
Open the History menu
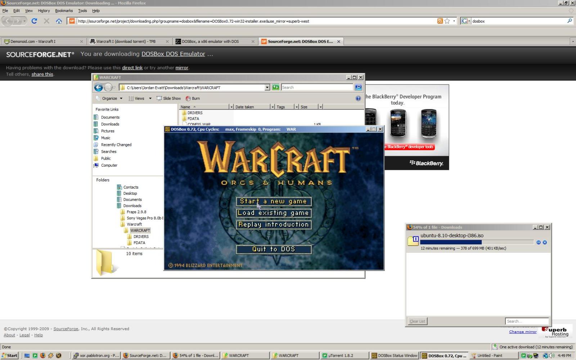(44, 11)
